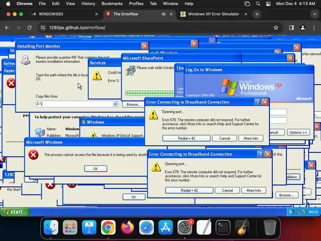Click More Info in upper Broadband error
The width and height of the screenshot is (321, 241).
click(251, 138)
